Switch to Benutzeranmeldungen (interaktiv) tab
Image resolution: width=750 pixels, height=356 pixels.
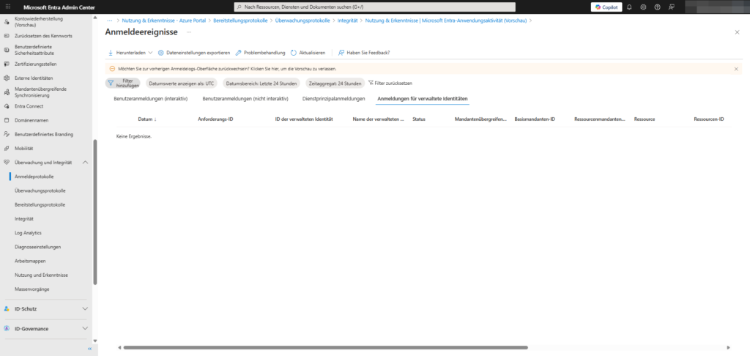[151, 98]
